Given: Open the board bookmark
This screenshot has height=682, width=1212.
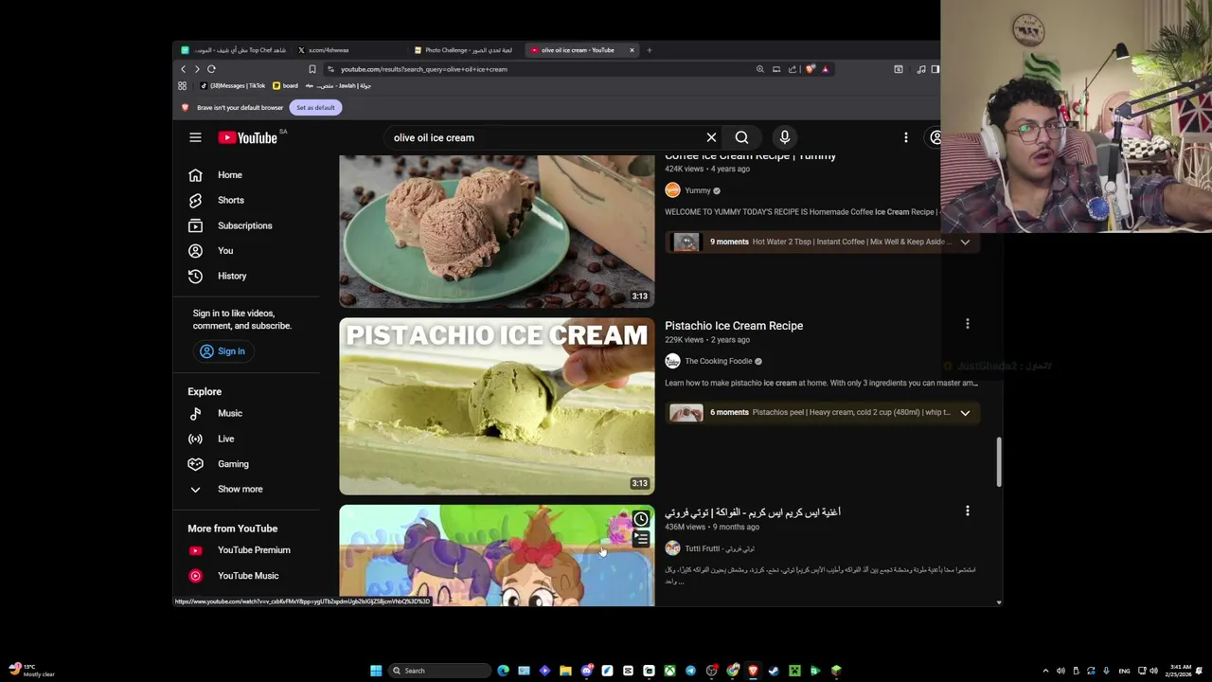Looking at the screenshot, I should coord(285,85).
